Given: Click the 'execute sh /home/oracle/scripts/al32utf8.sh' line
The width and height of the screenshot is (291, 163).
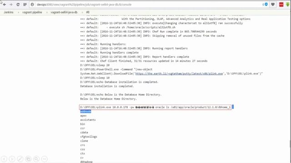Looking at the screenshot, I should click(128, 27).
